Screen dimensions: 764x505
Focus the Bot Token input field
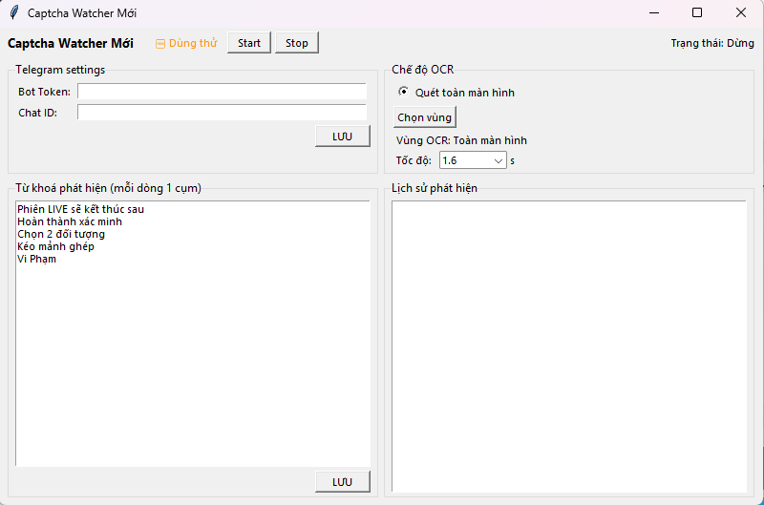point(222,92)
